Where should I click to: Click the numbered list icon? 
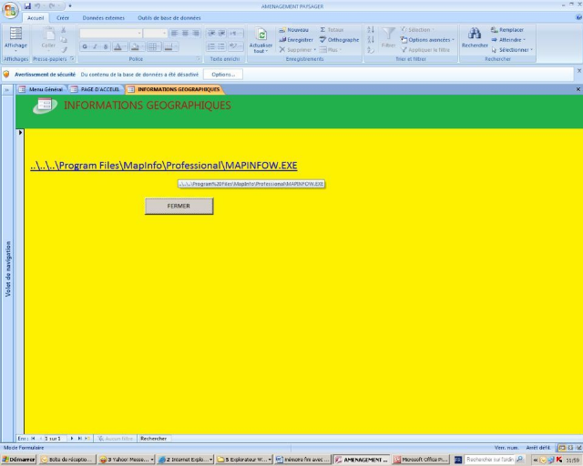(211, 46)
